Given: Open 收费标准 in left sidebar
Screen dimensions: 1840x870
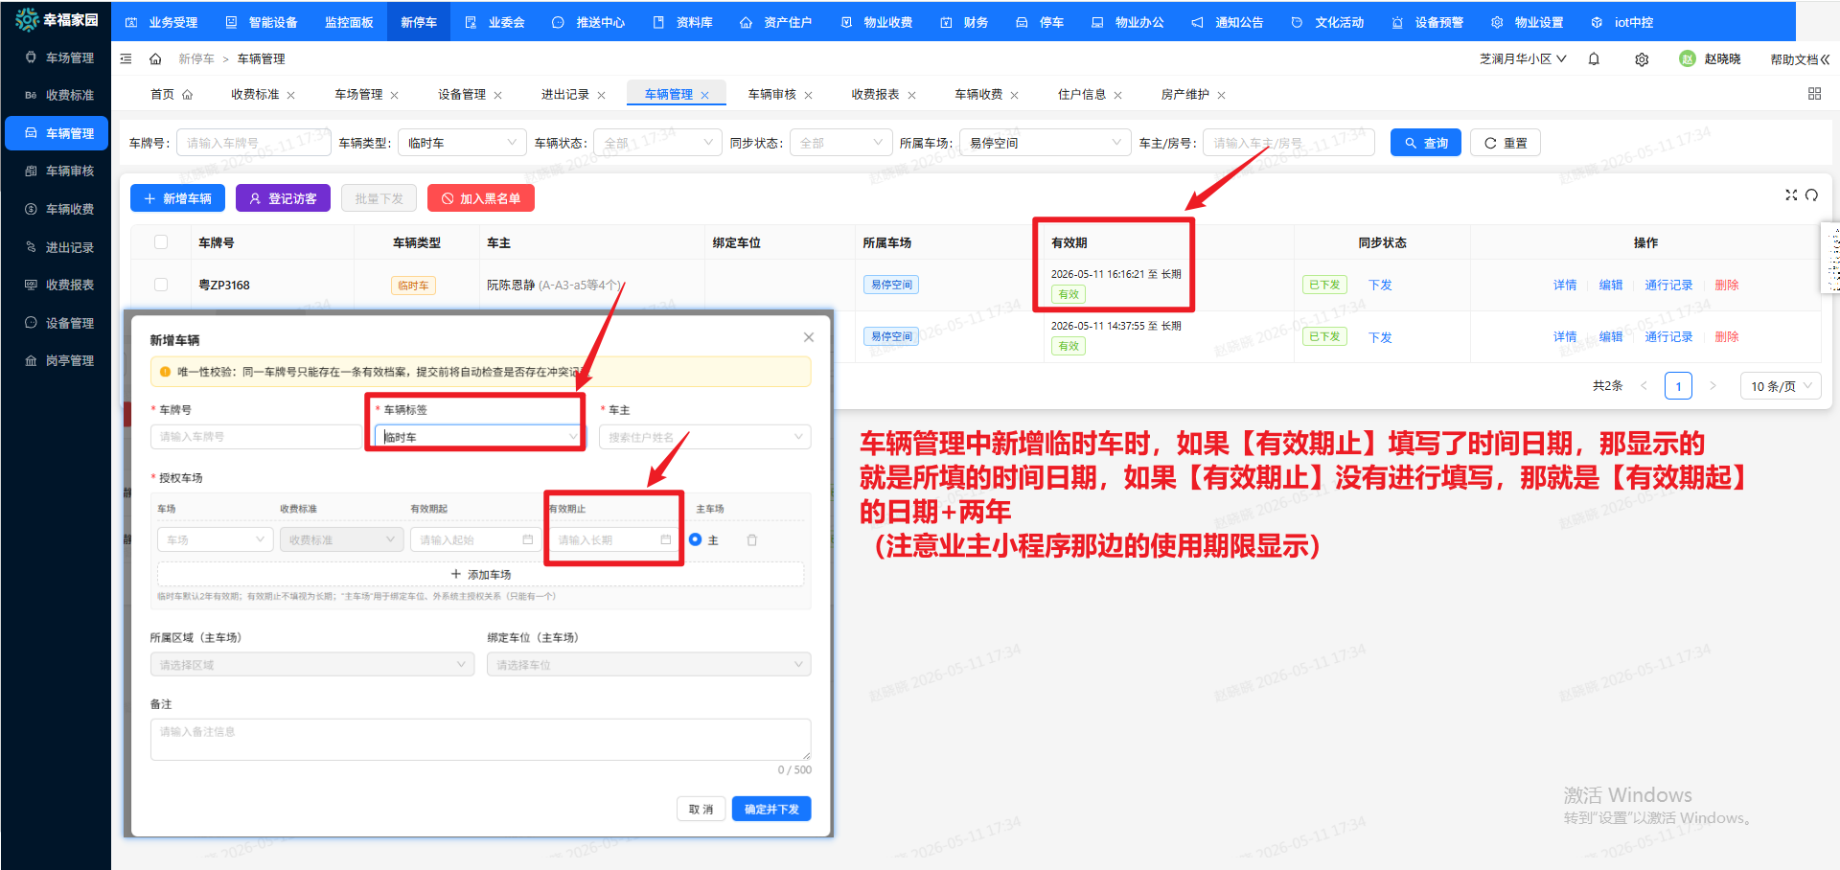Looking at the screenshot, I should (x=56, y=95).
